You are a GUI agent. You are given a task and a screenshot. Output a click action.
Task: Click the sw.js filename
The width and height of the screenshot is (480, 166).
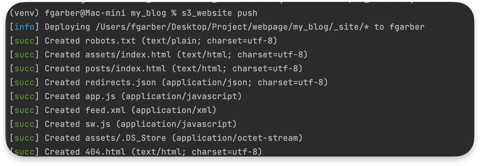click(x=98, y=124)
